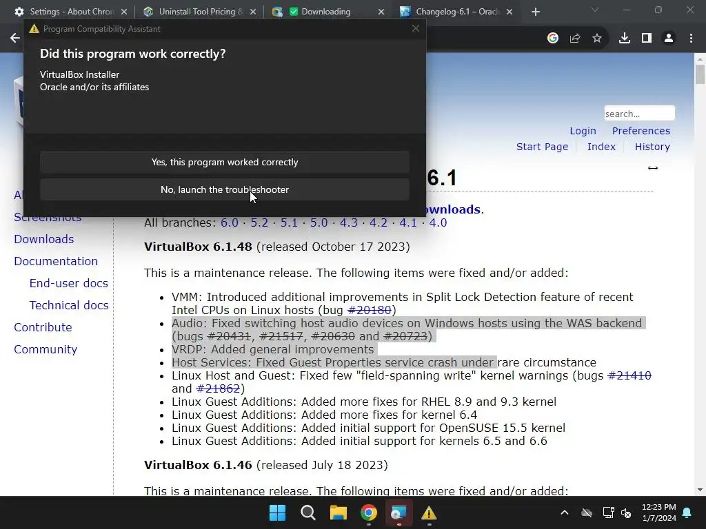Go to Start Page link
The image size is (706, 529).
(542, 147)
